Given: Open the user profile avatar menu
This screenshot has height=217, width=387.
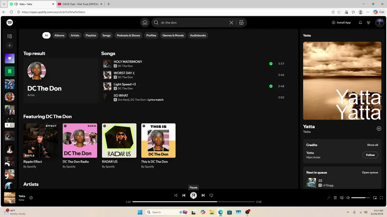Looking at the screenshot, I should click(379, 23).
